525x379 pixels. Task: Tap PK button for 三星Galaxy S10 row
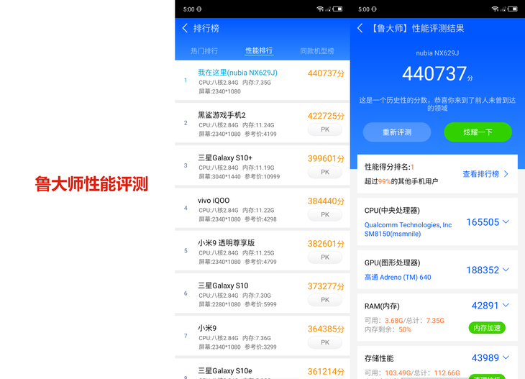coord(325,300)
